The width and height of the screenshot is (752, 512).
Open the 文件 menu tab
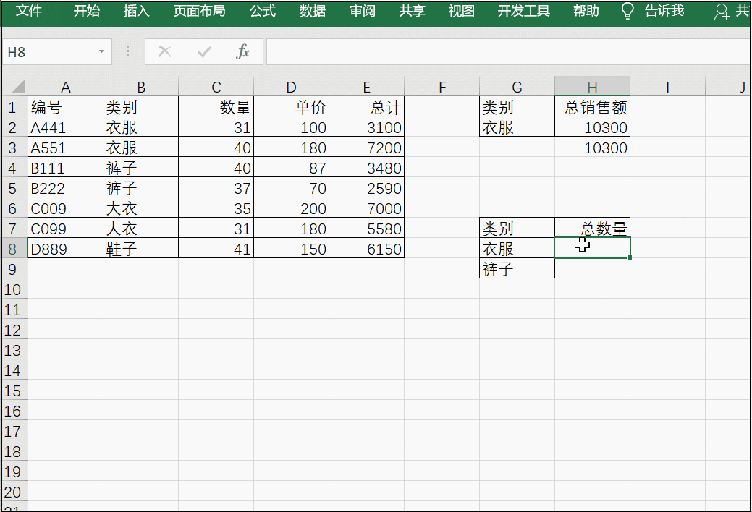[x=29, y=11]
